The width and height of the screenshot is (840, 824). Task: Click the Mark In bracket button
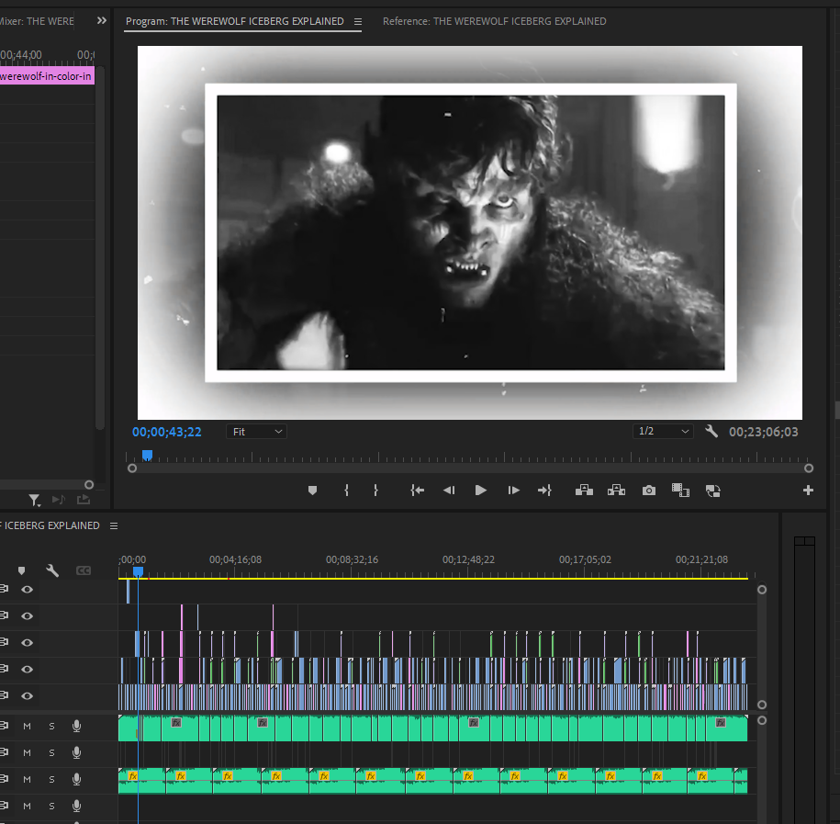[346, 491]
